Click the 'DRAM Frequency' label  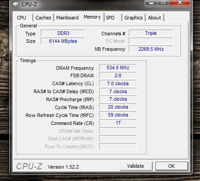click(75, 68)
